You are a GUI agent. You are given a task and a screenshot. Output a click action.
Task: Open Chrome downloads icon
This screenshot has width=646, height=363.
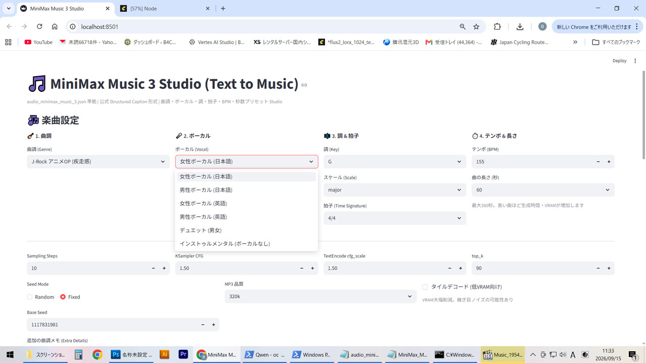(520, 27)
